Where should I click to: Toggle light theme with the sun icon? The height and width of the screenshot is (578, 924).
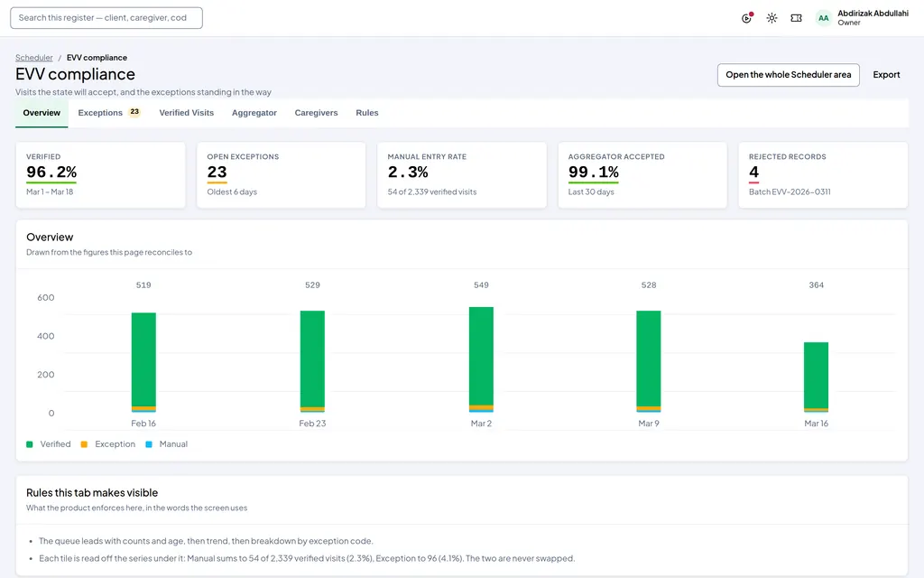point(772,18)
